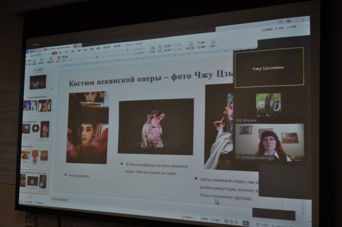Click the Smart Beautify status bar button
Image resolution: width=342 pixels, height=227 pixels.
click(188, 217)
